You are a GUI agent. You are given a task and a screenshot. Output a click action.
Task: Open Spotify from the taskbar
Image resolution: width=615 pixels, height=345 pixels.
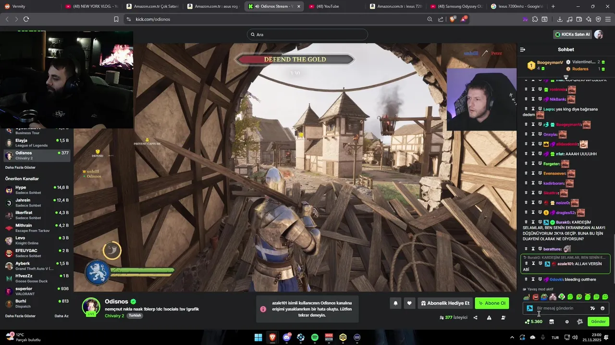315,337
